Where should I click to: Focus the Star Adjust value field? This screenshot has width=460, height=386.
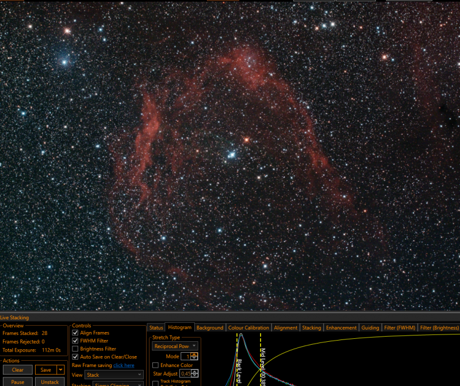tap(185, 374)
